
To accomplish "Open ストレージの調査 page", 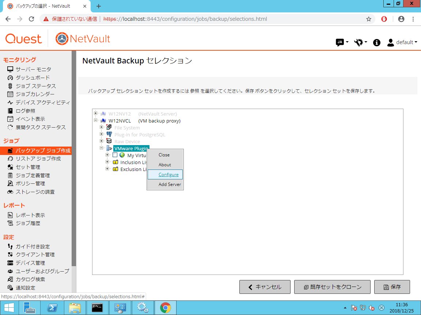I will click(35, 192).
